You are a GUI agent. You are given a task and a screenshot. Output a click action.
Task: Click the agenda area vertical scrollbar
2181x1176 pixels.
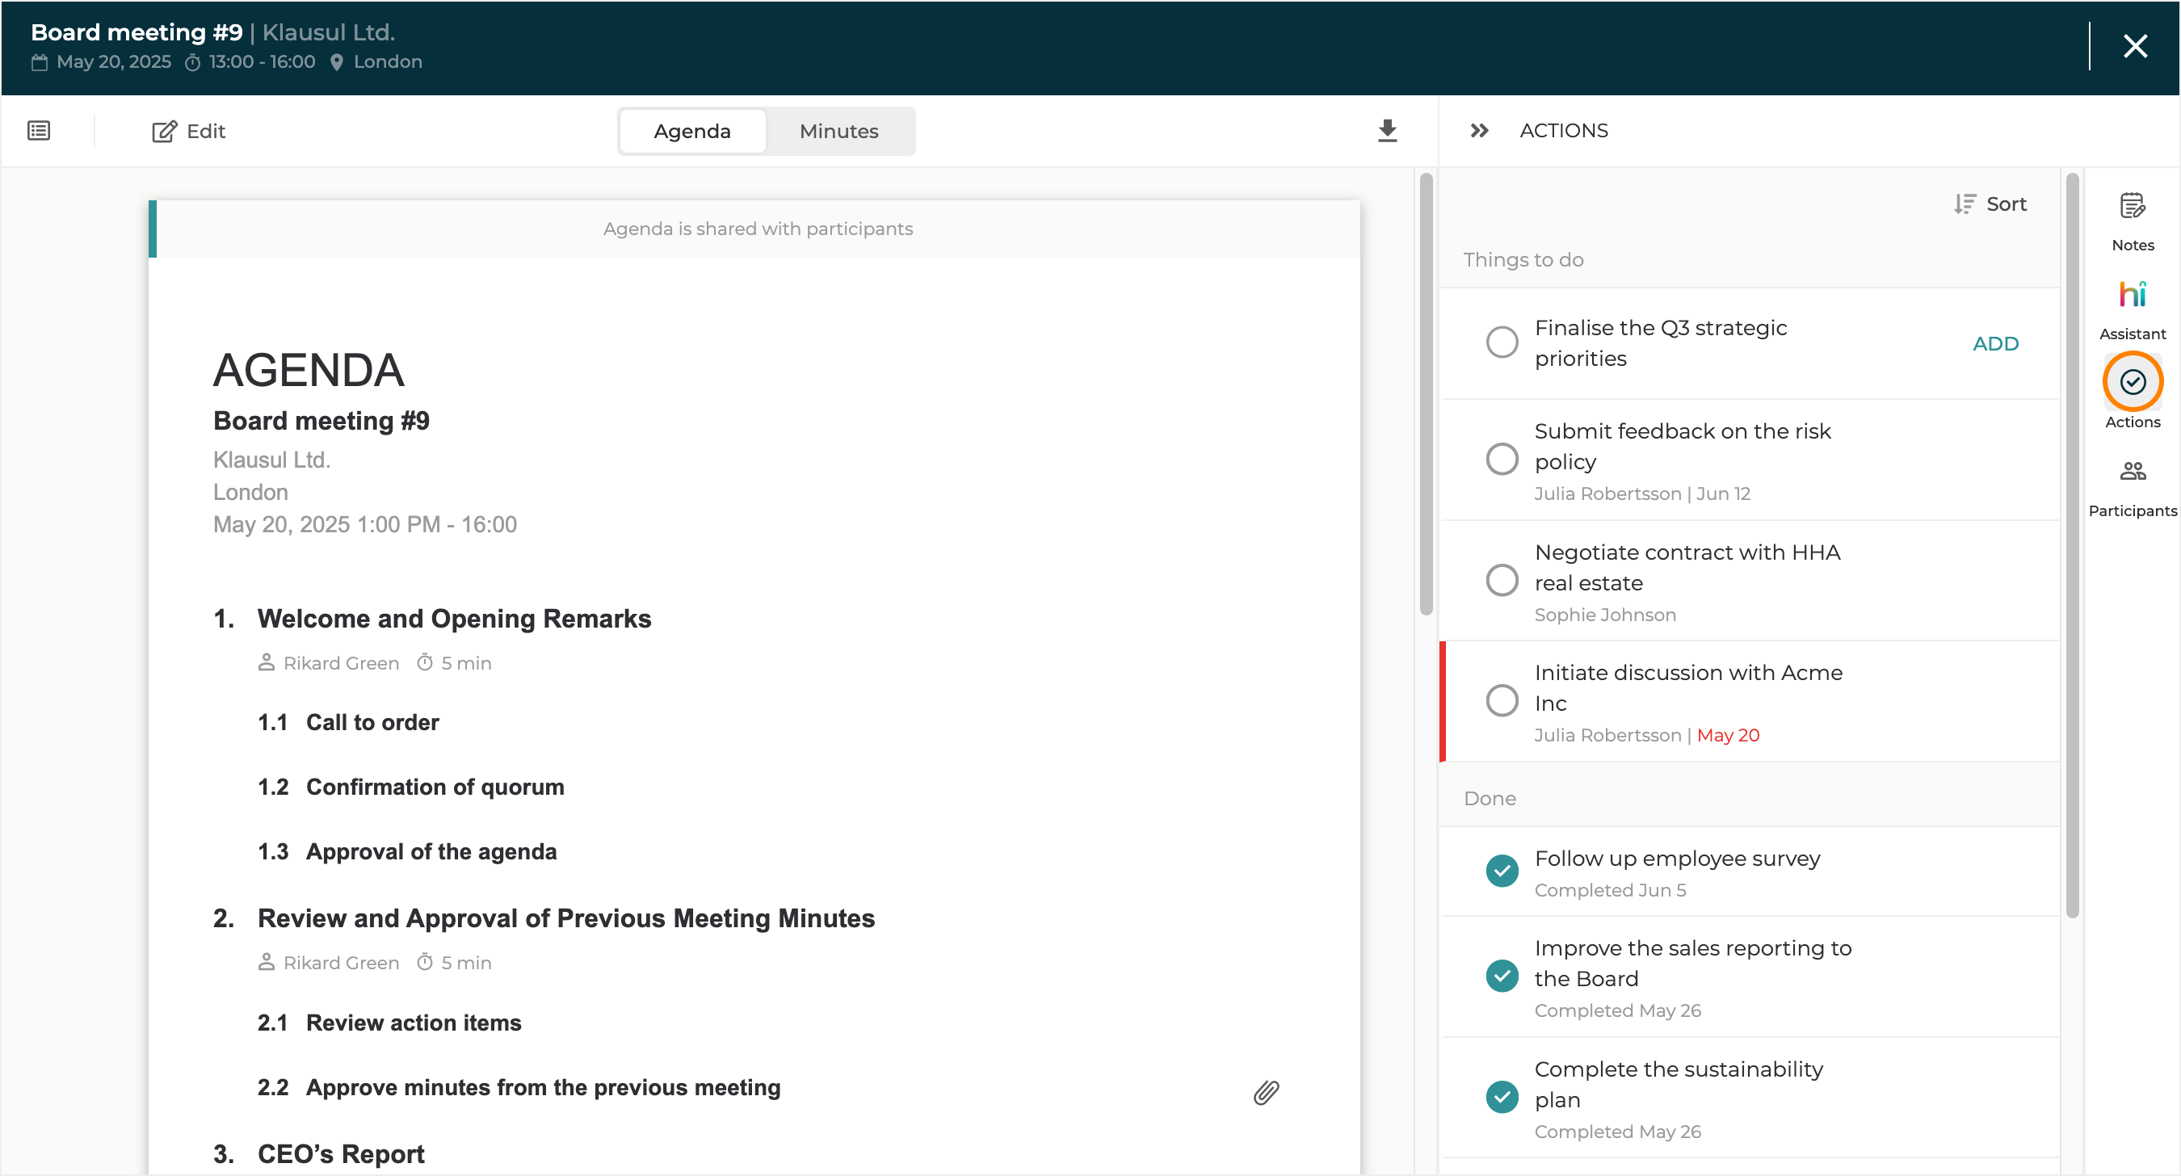tap(1426, 393)
